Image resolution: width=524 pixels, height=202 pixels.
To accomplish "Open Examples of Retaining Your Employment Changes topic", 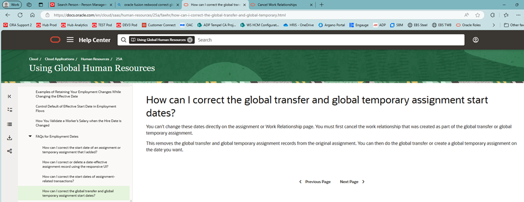I will click(x=78, y=94).
